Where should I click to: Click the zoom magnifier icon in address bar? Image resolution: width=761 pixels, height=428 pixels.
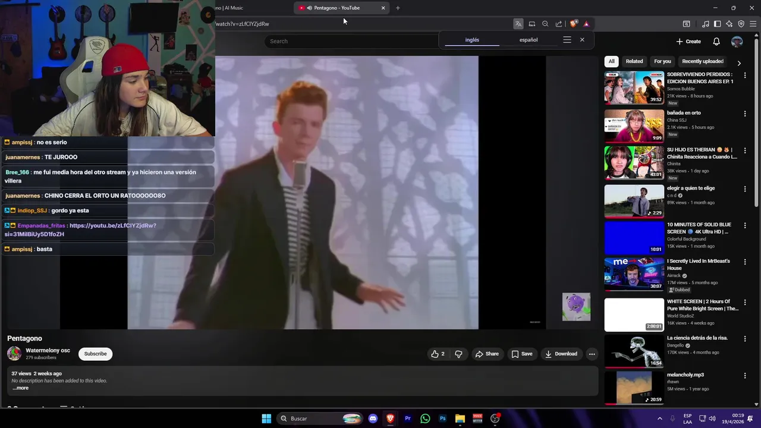click(x=545, y=24)
